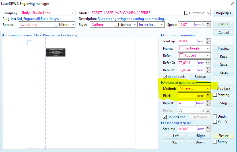Open the Model dropdown arrow

(x=208, y=13)
